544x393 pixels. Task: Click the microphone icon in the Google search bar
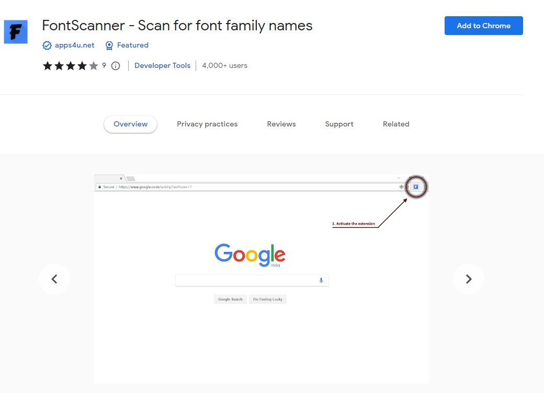321,280
